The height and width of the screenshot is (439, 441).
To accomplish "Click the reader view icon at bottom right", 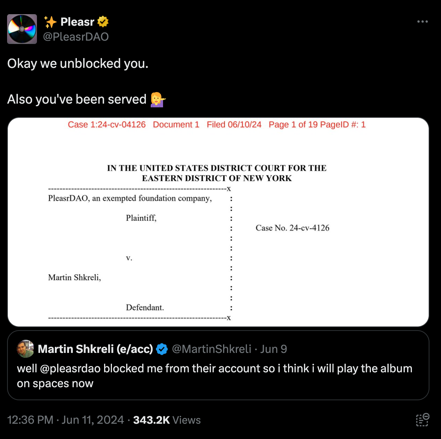I will (422, 420).
